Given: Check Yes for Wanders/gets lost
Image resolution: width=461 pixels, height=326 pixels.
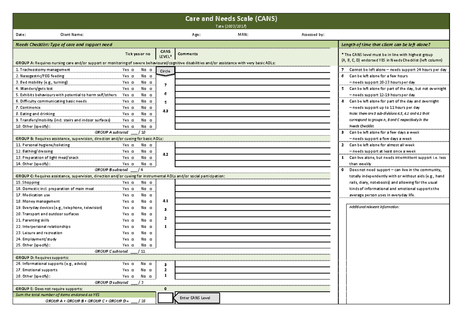Looking at the screenshot, I should (133, 89).
